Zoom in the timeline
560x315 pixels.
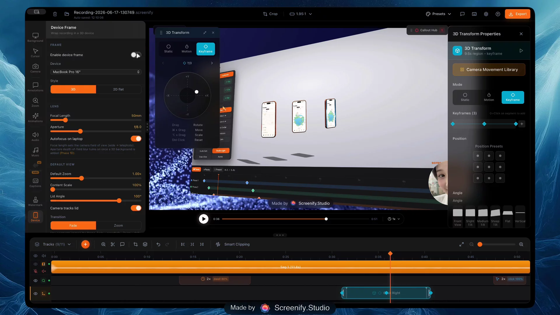tap(521, 244)
